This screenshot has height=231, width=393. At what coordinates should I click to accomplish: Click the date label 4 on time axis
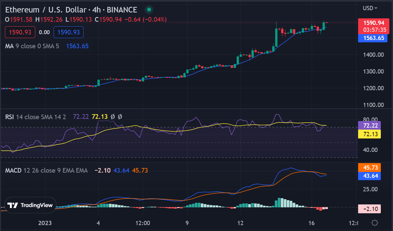(x=98, y=223)
